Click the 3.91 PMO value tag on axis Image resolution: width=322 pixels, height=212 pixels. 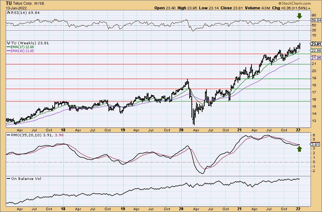316,145
